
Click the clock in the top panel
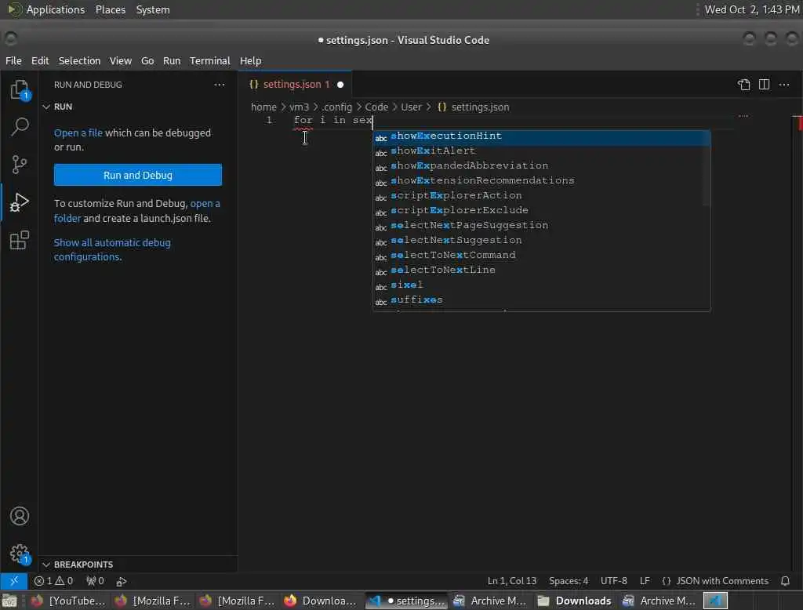coord(752,9)
